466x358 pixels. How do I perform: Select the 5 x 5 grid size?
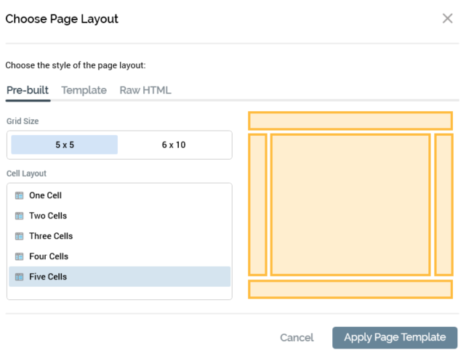[x=65, y=145]
